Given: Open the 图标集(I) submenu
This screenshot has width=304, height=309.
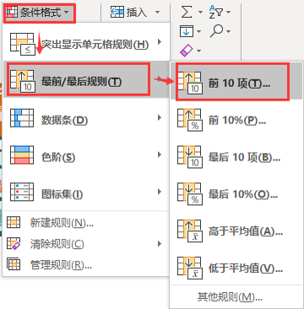Looking at the screenshot, I should pyautogui.click(x=86, y=192).
